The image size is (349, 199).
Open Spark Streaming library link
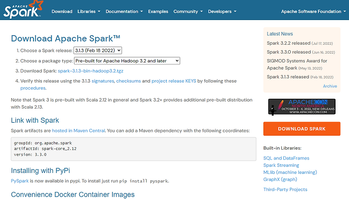pyautogui.click(x=281, y=165)
